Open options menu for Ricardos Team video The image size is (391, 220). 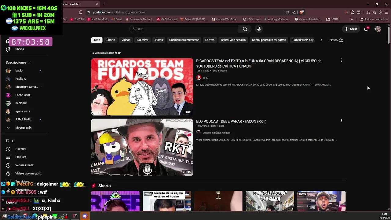click(x=342, y=61)
